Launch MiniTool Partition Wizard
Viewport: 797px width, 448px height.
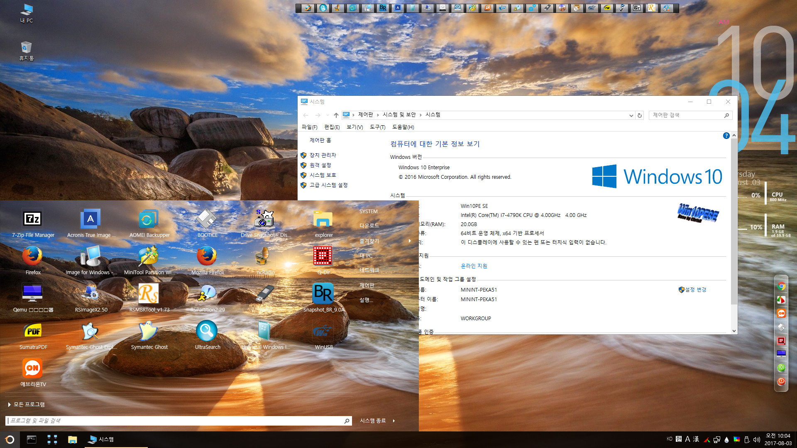[x=149, y=261]
